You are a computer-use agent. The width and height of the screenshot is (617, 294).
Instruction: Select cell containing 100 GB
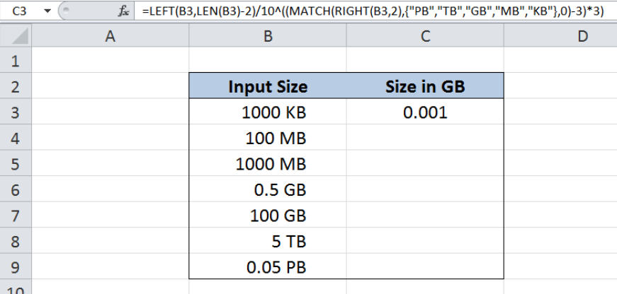tap(268, 215)
